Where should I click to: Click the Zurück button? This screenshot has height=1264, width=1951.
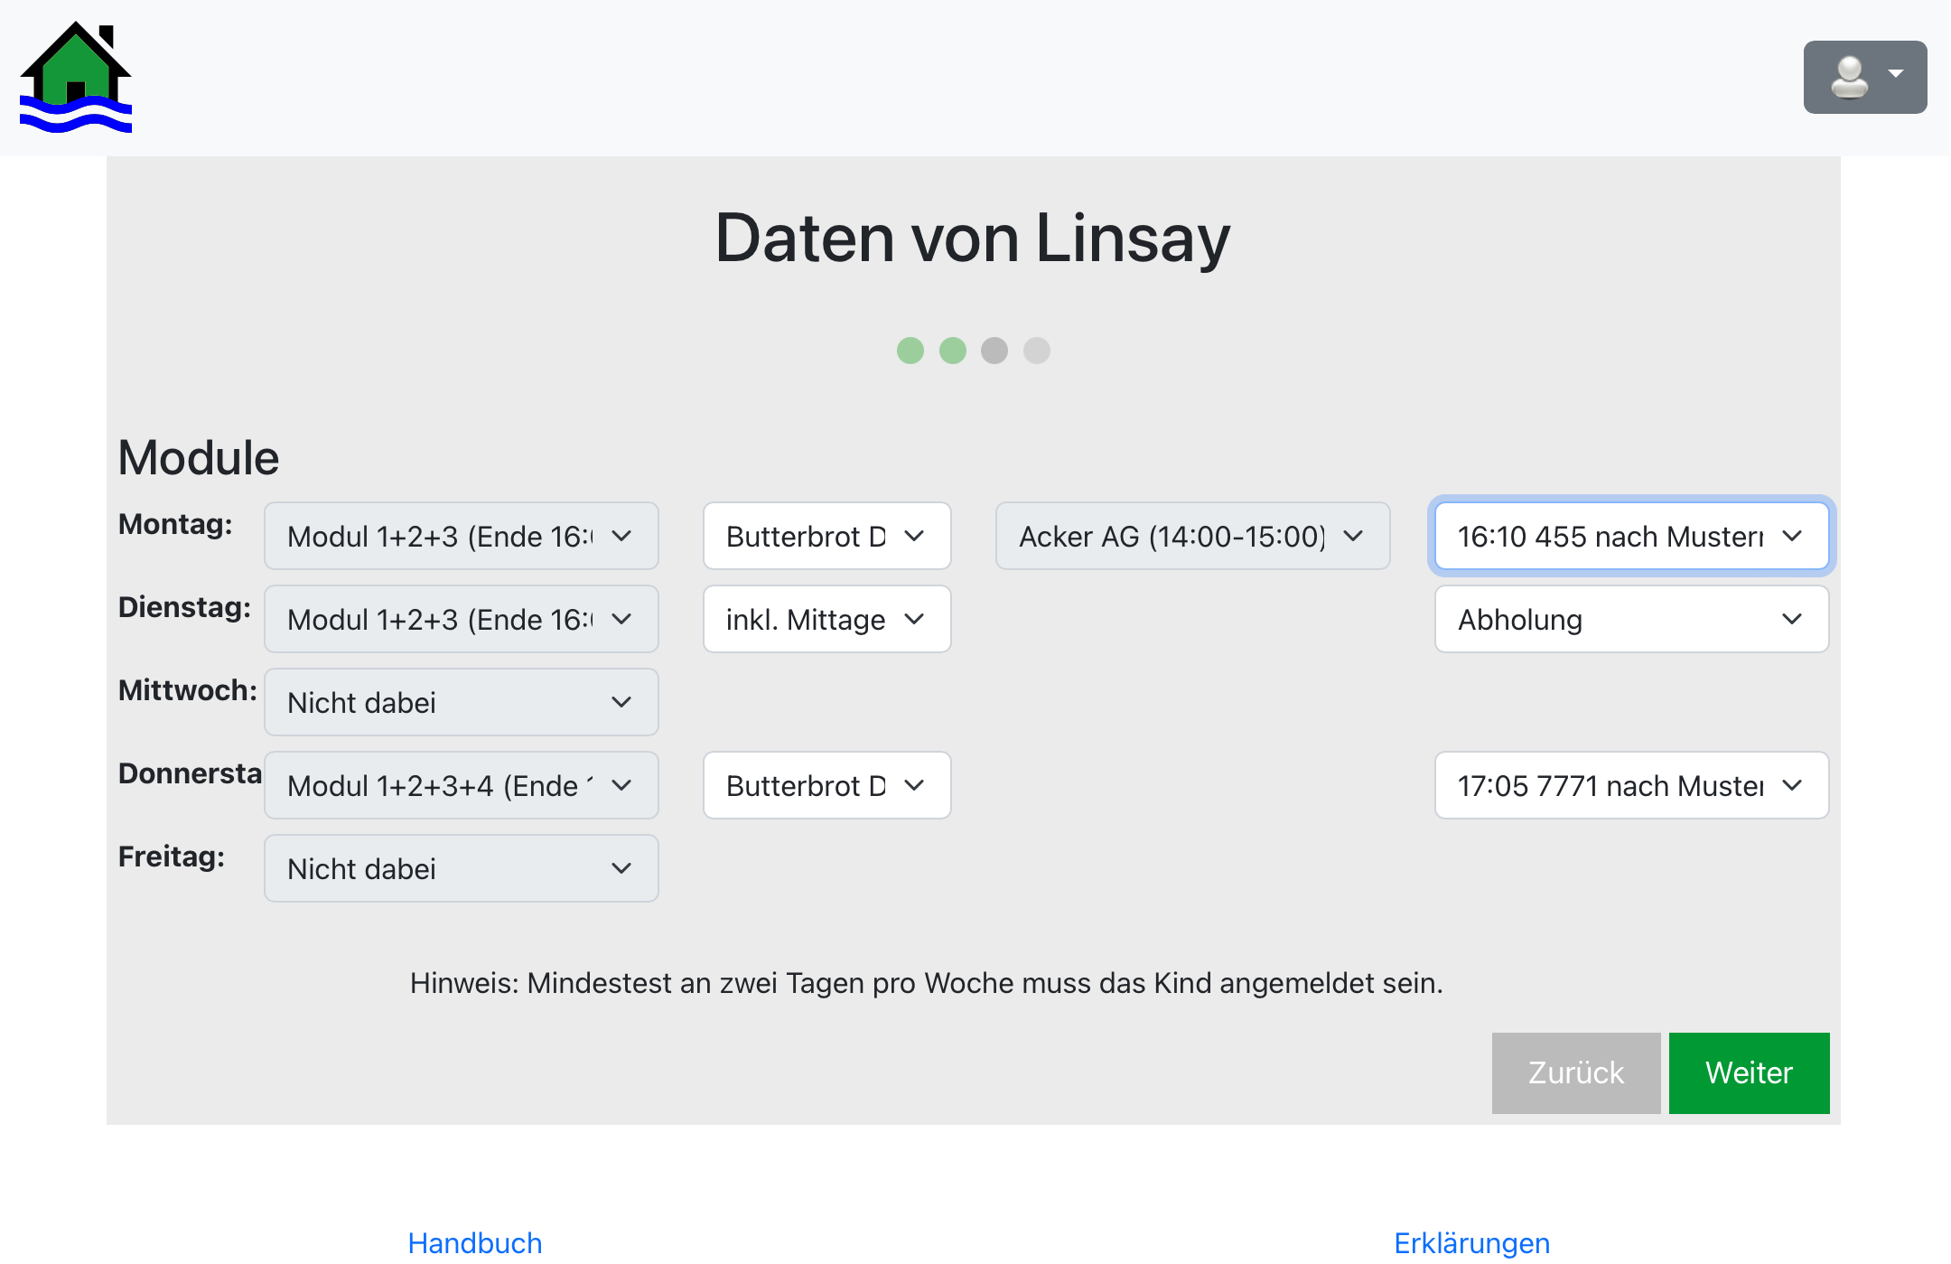(x=1575, y=1072)
